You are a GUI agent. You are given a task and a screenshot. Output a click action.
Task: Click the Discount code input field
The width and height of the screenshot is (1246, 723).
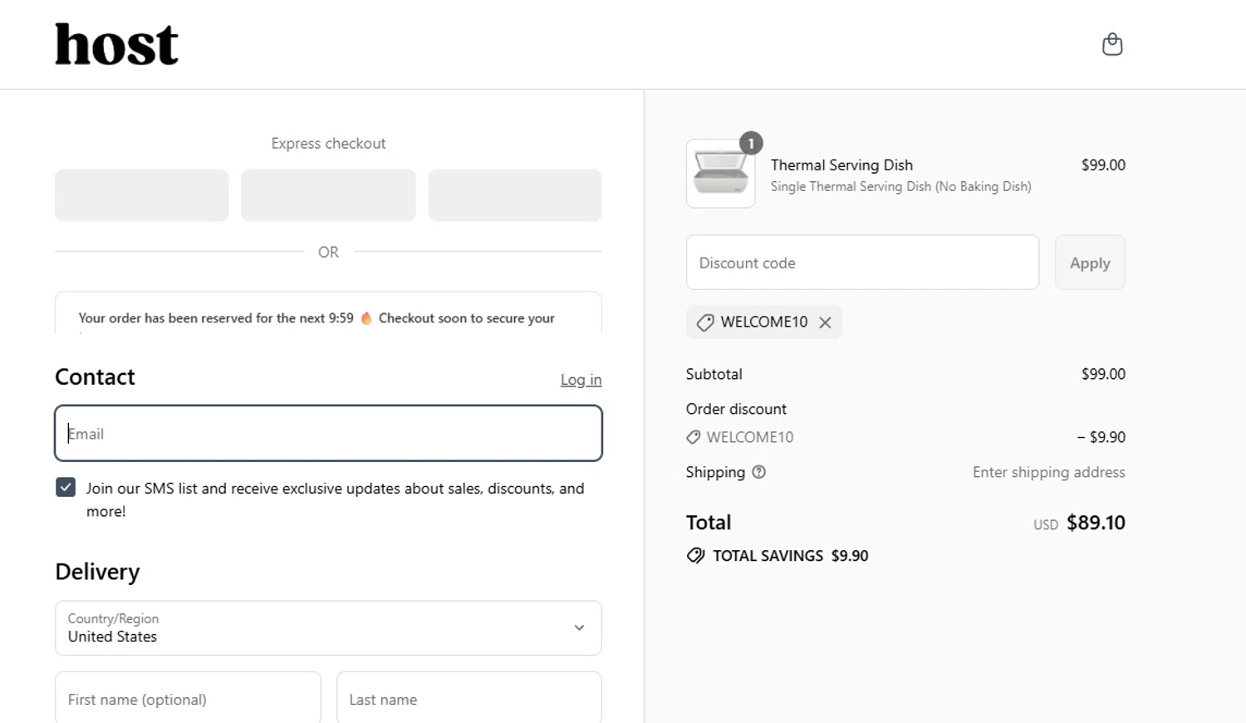(862, 263)
